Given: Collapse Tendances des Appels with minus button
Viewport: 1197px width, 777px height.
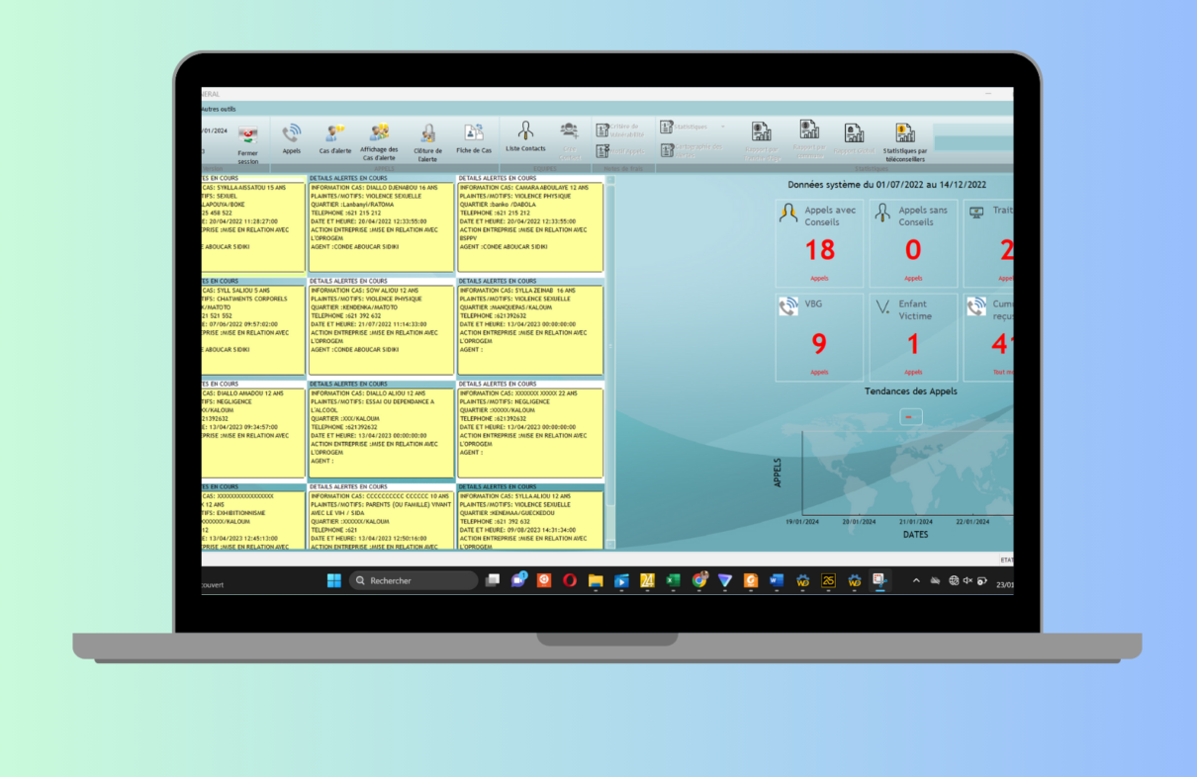Looking at the screenshot, I should (x=911, y=417).
